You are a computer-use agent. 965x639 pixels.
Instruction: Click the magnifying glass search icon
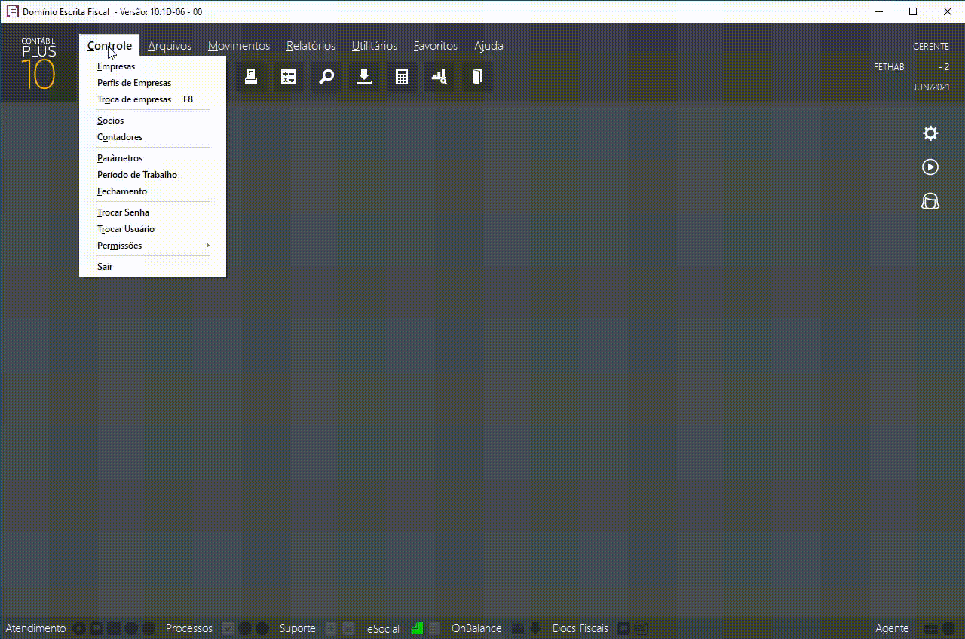pyautogui.click(x=326, y=77)
